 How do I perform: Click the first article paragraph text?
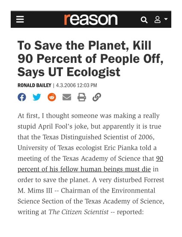(x=91, y=164)
